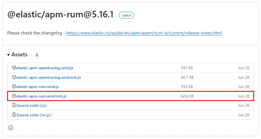261x139 pixels.
Task: Click the Assets heading label
Action: tap(19, 55)
